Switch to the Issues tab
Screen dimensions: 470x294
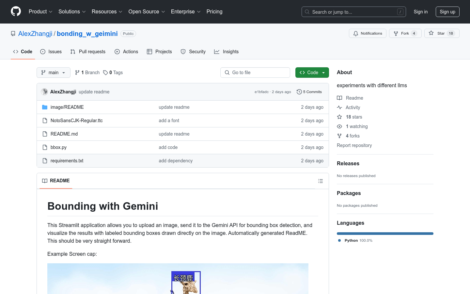coord(51,52)
